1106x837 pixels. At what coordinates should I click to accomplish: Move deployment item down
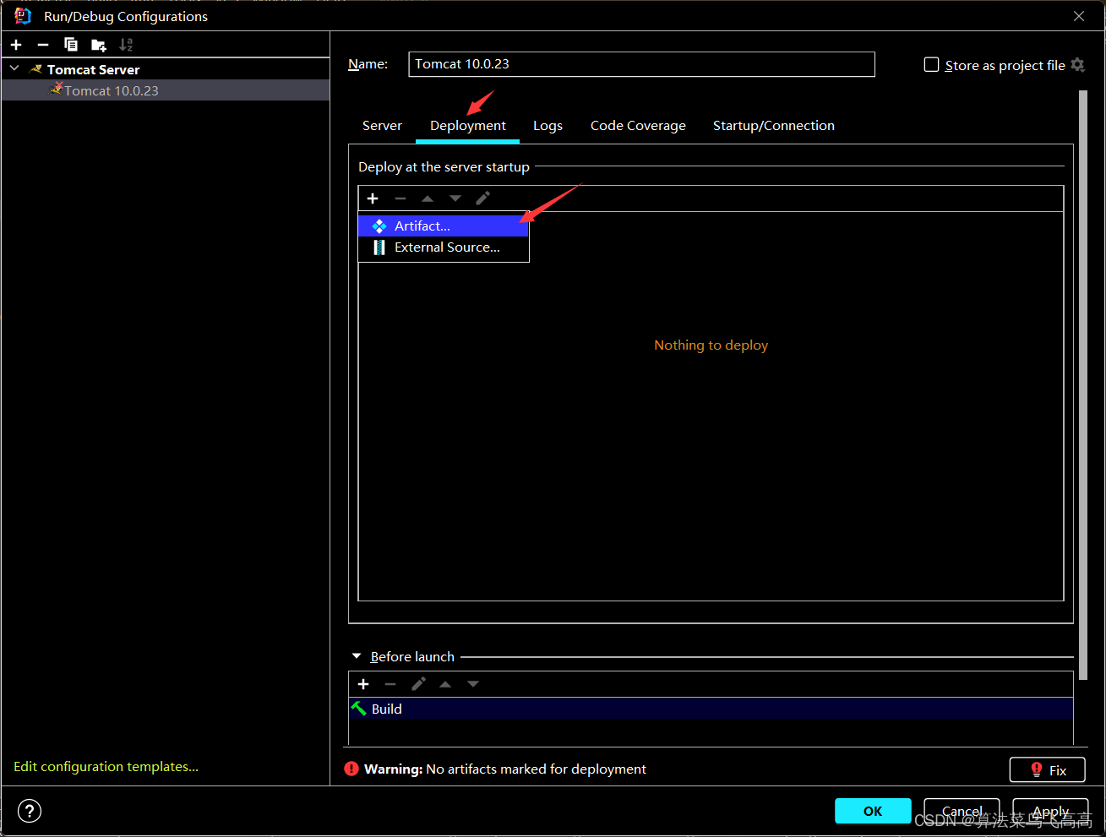[x=455, y=198]
